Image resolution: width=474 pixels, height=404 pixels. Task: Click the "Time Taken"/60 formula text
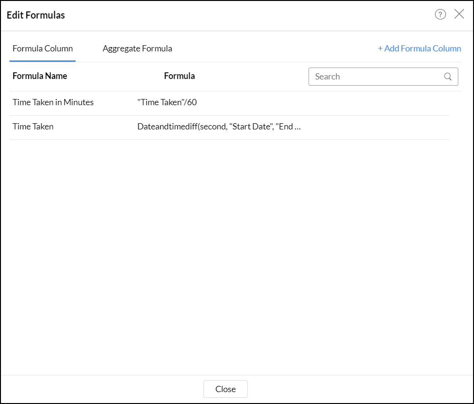pos(167,102)
